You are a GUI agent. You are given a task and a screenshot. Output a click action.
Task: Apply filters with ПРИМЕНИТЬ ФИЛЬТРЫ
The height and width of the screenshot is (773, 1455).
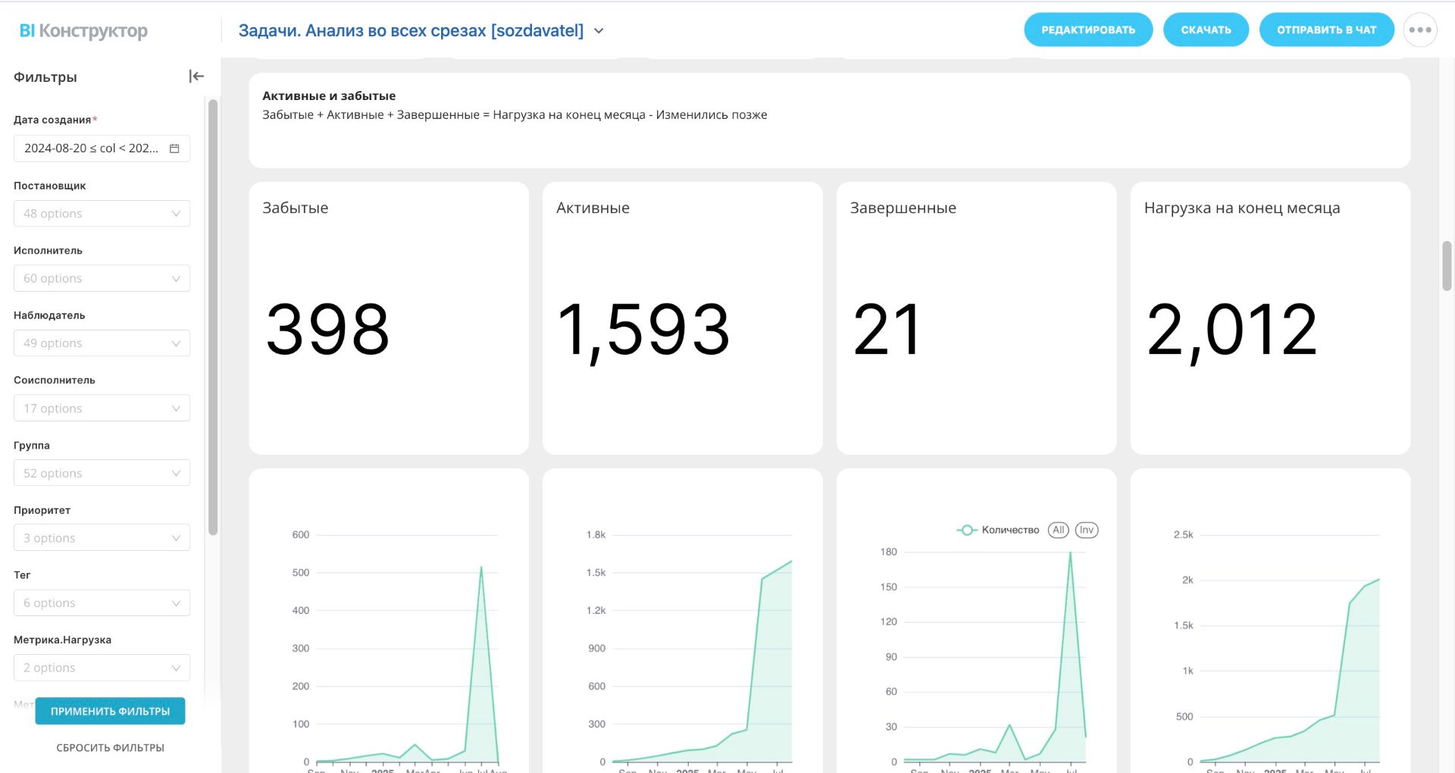click(x=110, y=711)
